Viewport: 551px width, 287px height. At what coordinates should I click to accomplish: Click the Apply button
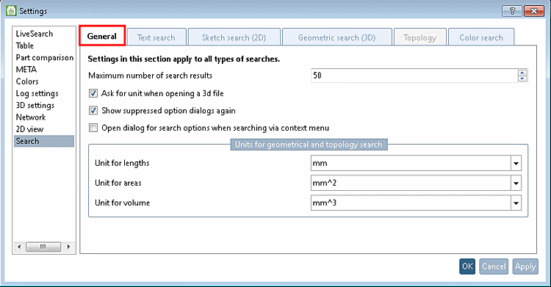tap(525, 266)
